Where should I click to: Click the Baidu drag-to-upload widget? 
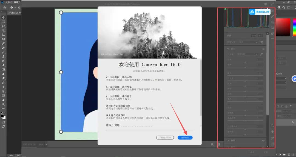coord(260,12)
